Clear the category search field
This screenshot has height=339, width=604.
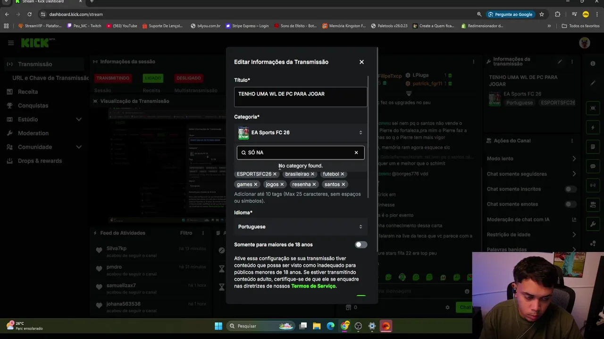(x=356, y=153)
